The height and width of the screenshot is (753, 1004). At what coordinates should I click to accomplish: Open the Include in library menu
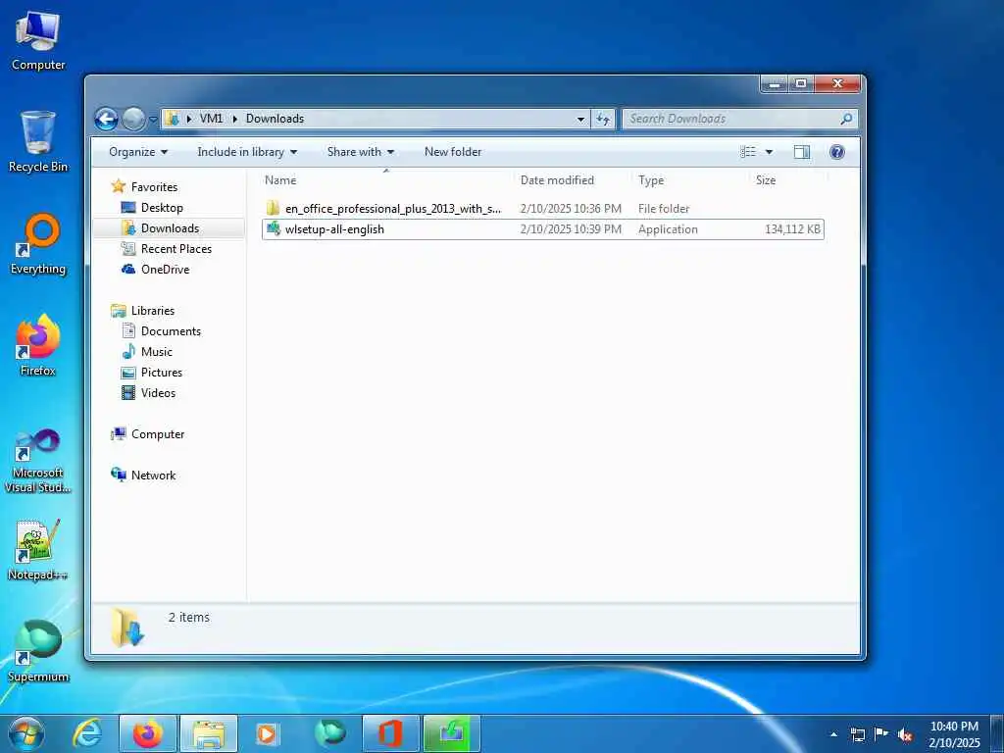click(x=247, y=152)
